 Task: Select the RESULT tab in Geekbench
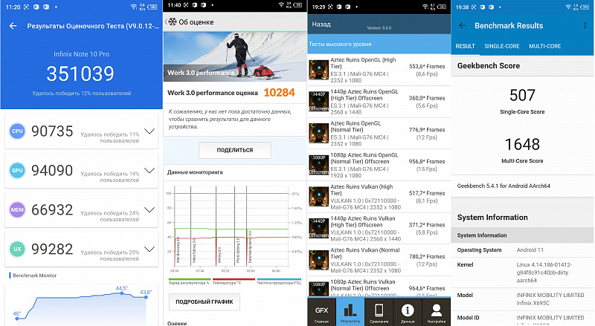466,46
